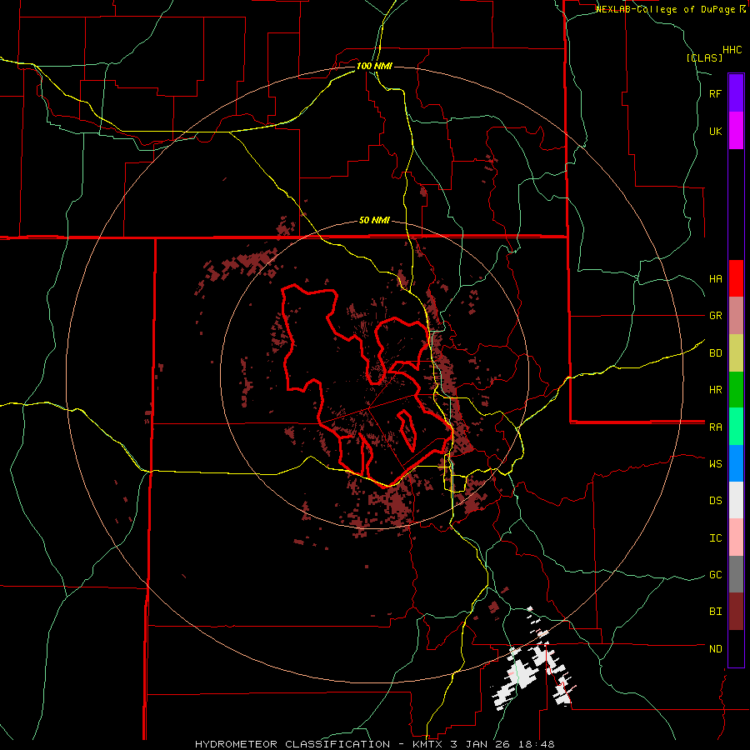Click the IC legend label
The height and width of the screenshot is (750, 750).
coord(715,538)
